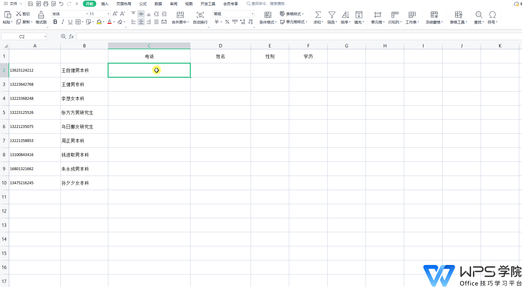Open Print Preview from quick access toolbar

click(54, 4)
